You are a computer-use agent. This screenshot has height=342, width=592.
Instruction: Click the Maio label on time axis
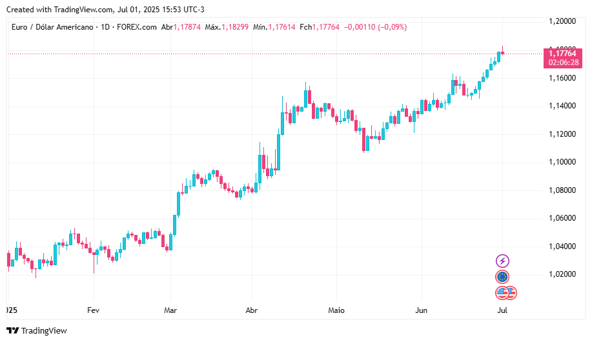coord(338,310)
